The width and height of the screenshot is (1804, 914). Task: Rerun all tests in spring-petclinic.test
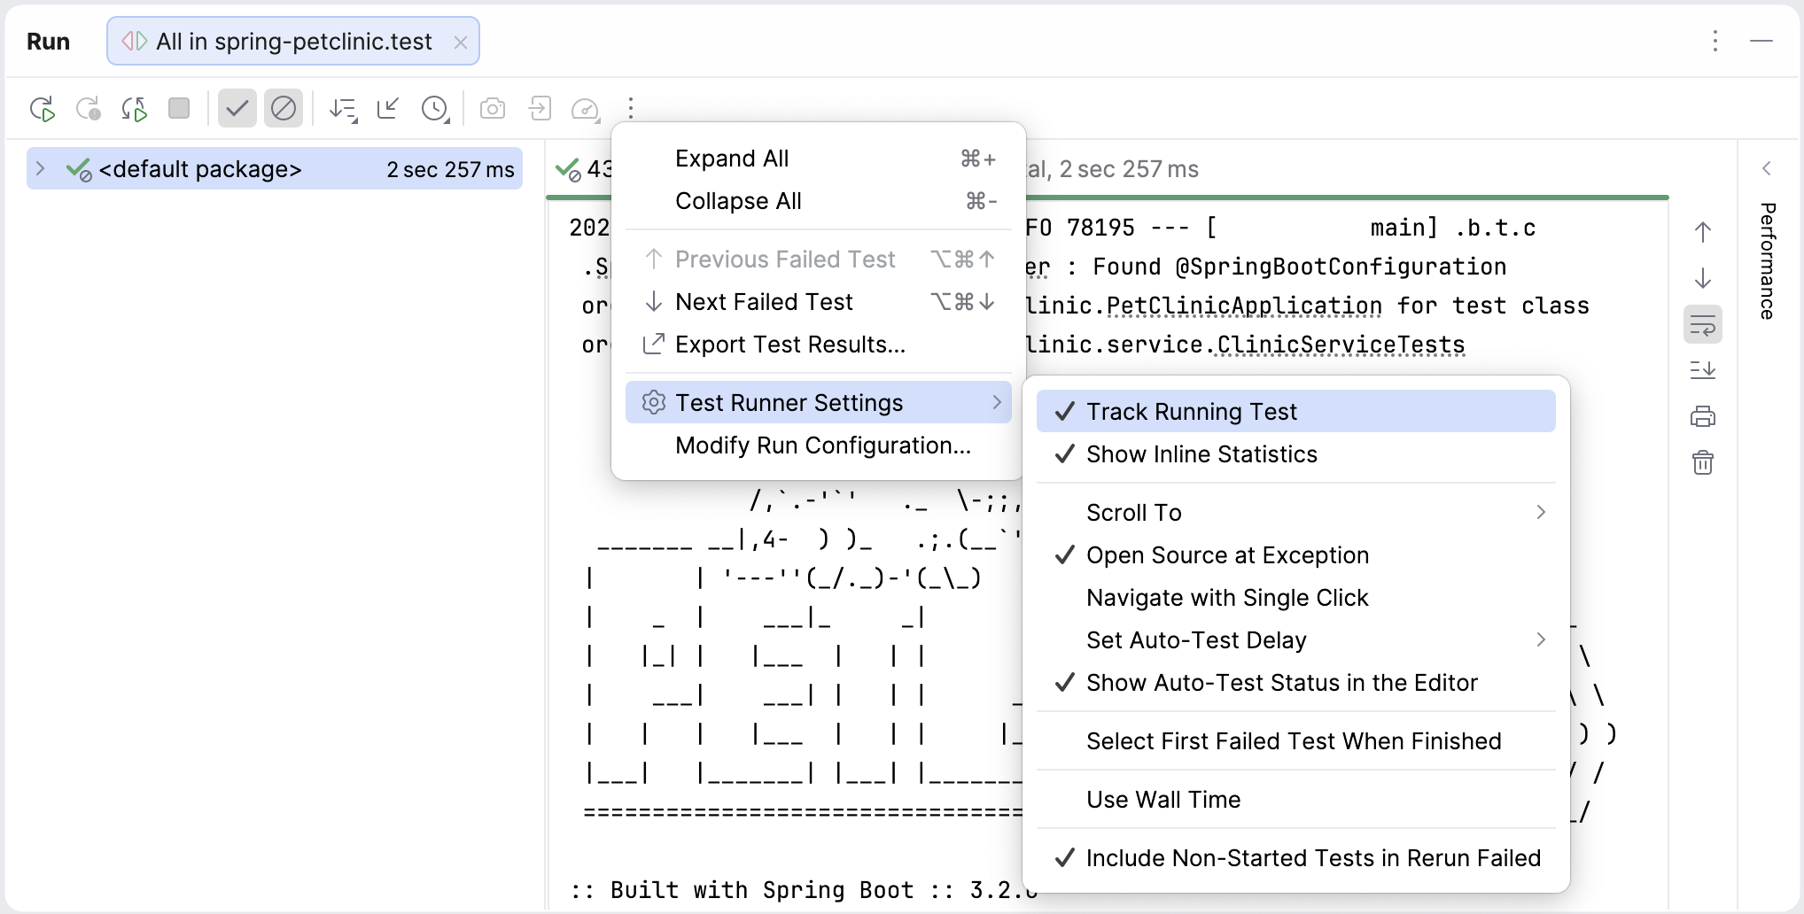[x=43, y=108]
